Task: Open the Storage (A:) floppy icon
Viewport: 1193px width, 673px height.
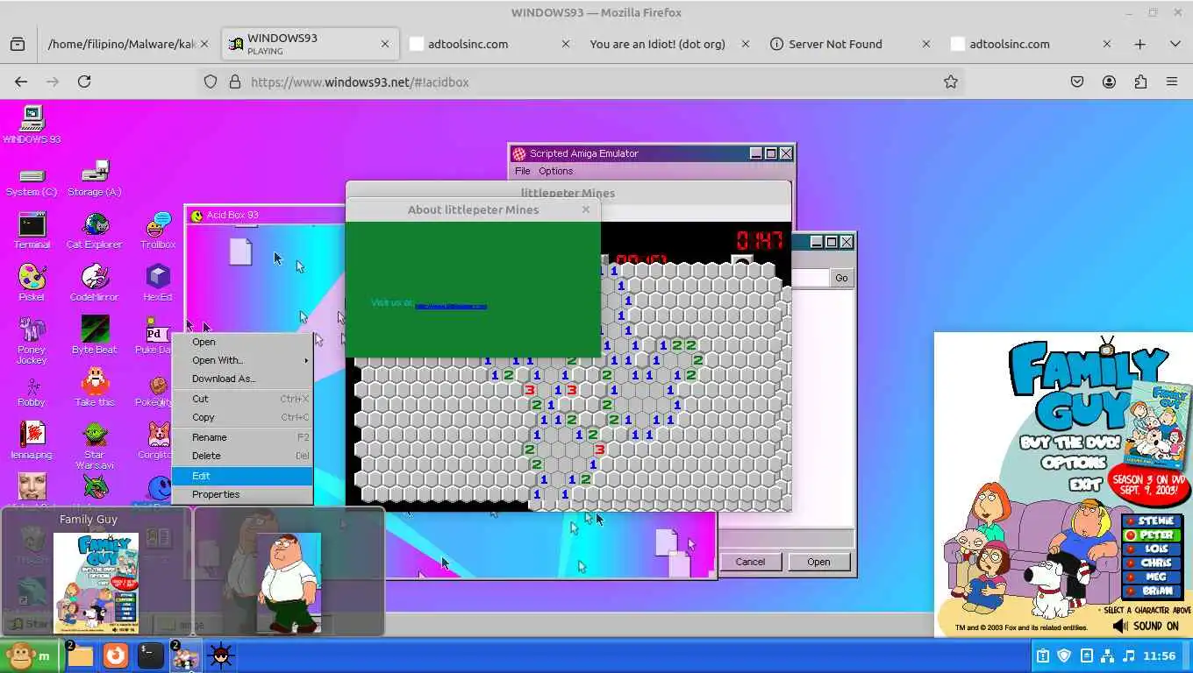Action: [x=95, y=179]
